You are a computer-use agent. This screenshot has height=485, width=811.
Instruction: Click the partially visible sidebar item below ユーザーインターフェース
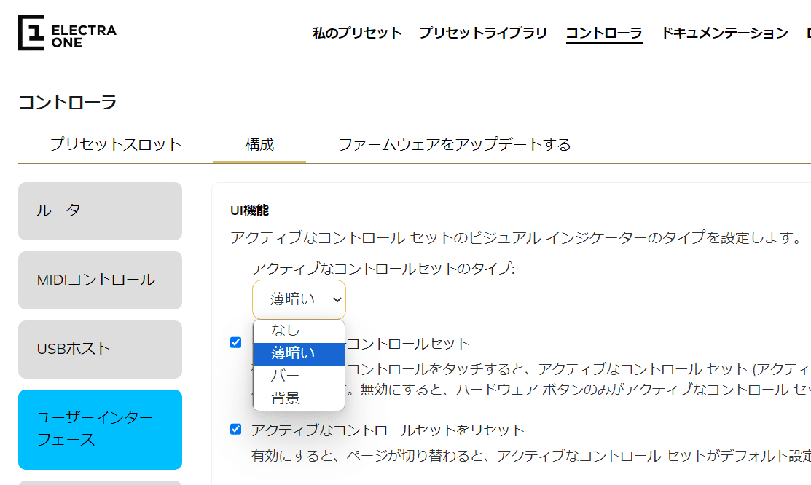(x=99, y=482)
